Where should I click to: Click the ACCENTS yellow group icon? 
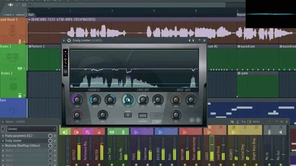(234, 132)
